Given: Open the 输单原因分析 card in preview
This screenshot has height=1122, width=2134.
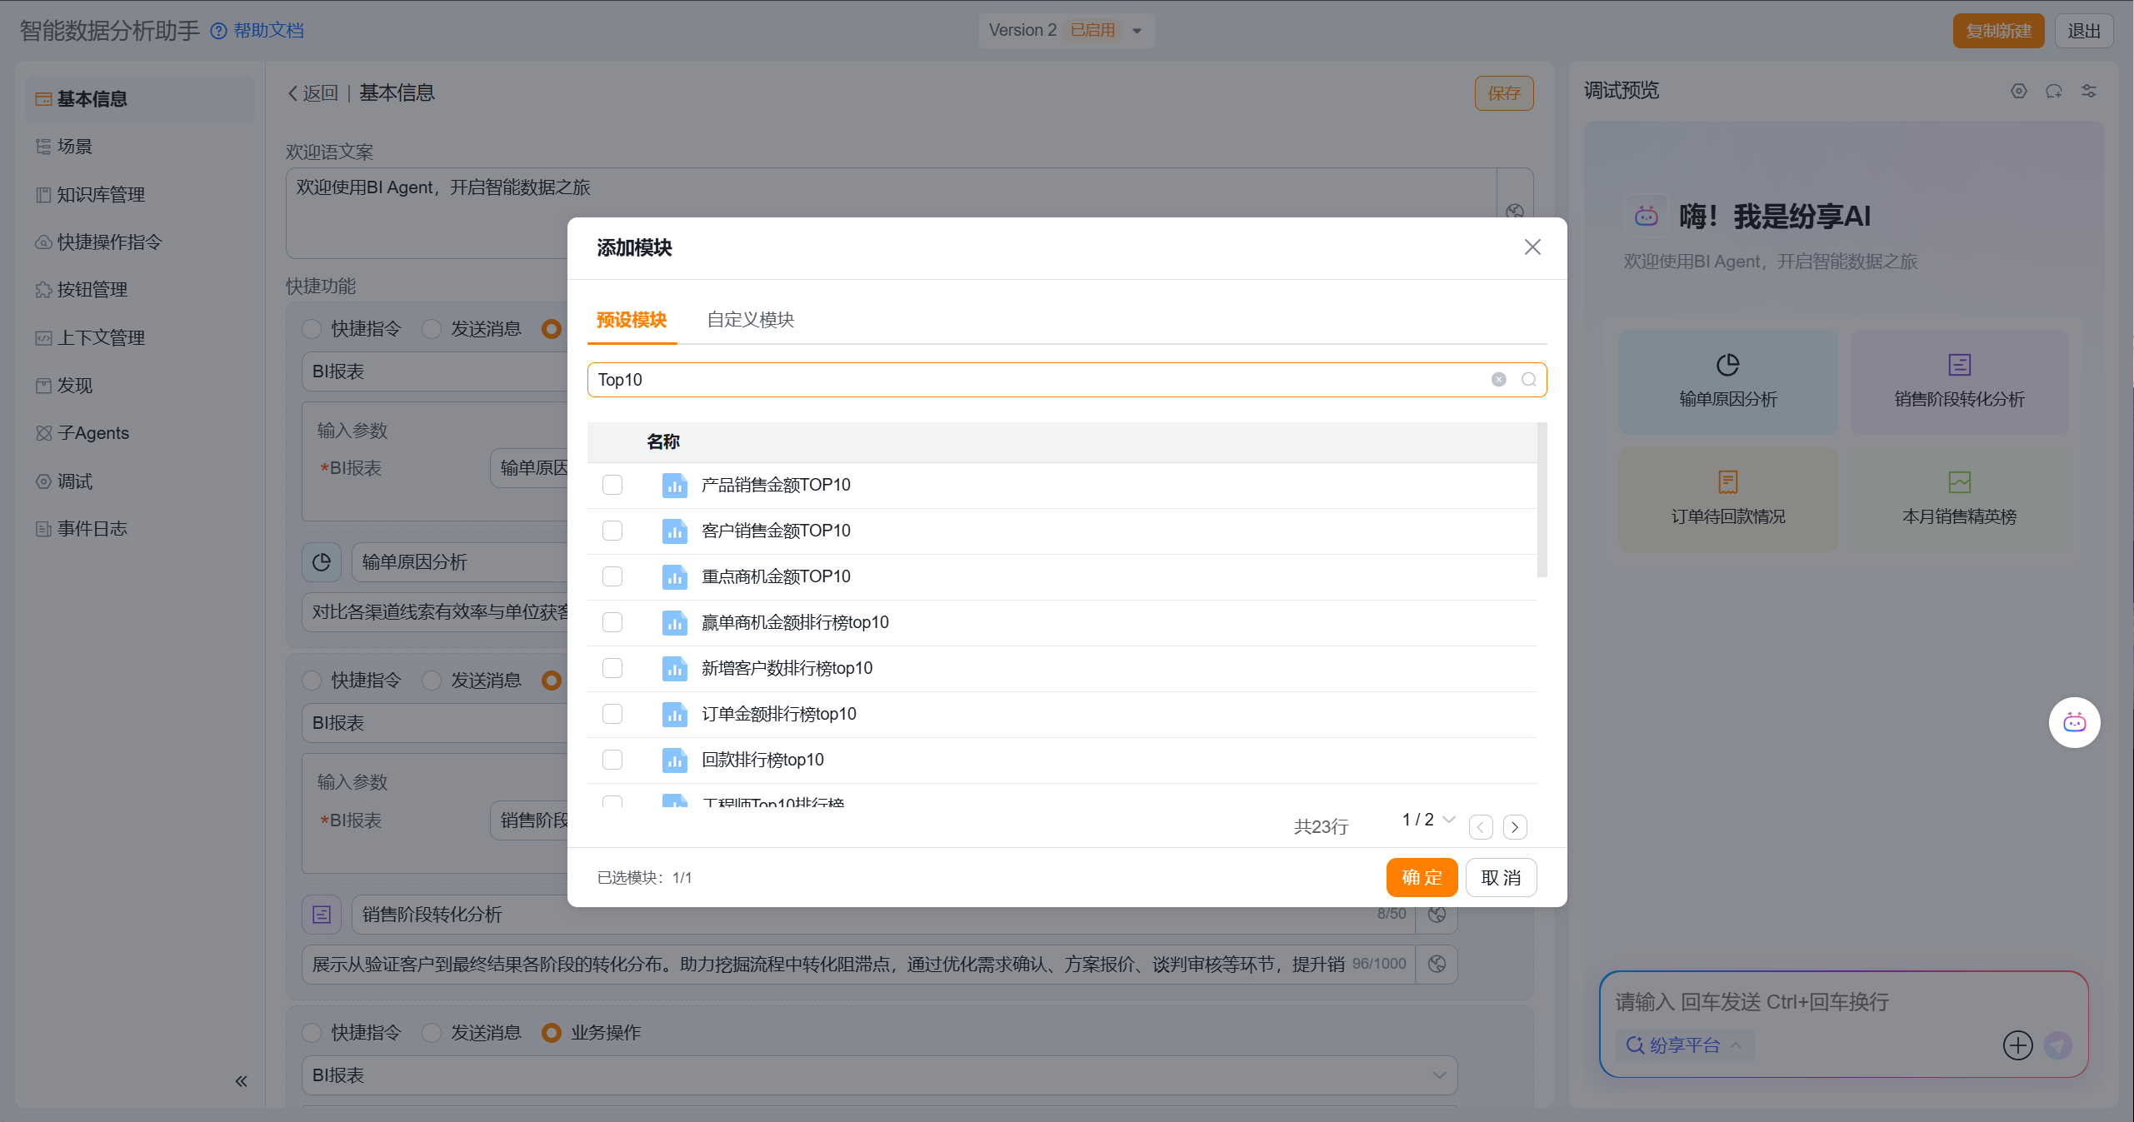Looking at the screenshot, I should point(1727,381).
